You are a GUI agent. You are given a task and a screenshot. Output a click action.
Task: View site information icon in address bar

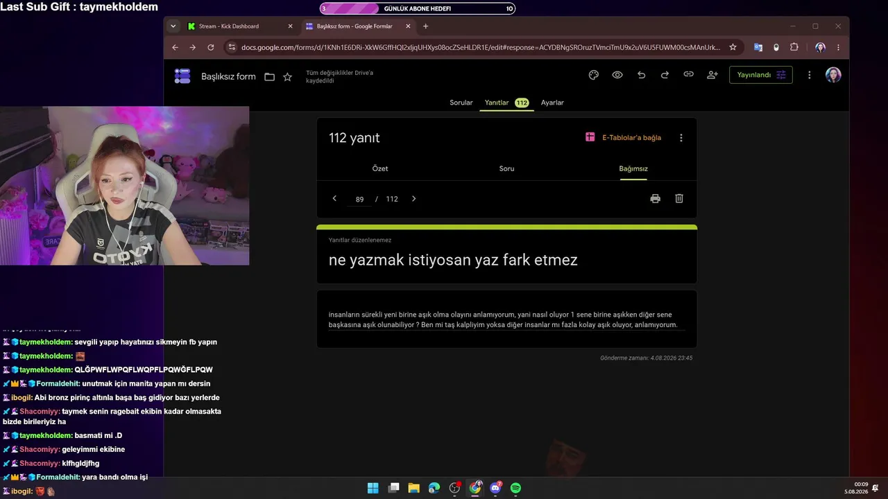click(x=232, y=47)
